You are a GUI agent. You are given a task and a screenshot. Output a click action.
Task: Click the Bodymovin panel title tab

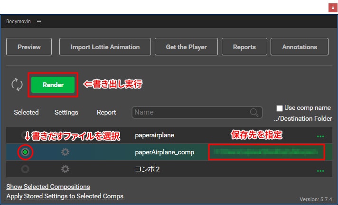(19, 21)
